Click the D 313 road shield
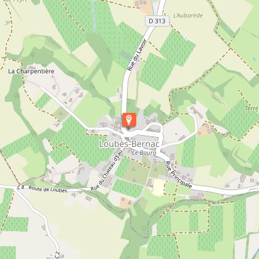Screen dimensions: 259x259 tap(157, 21)
